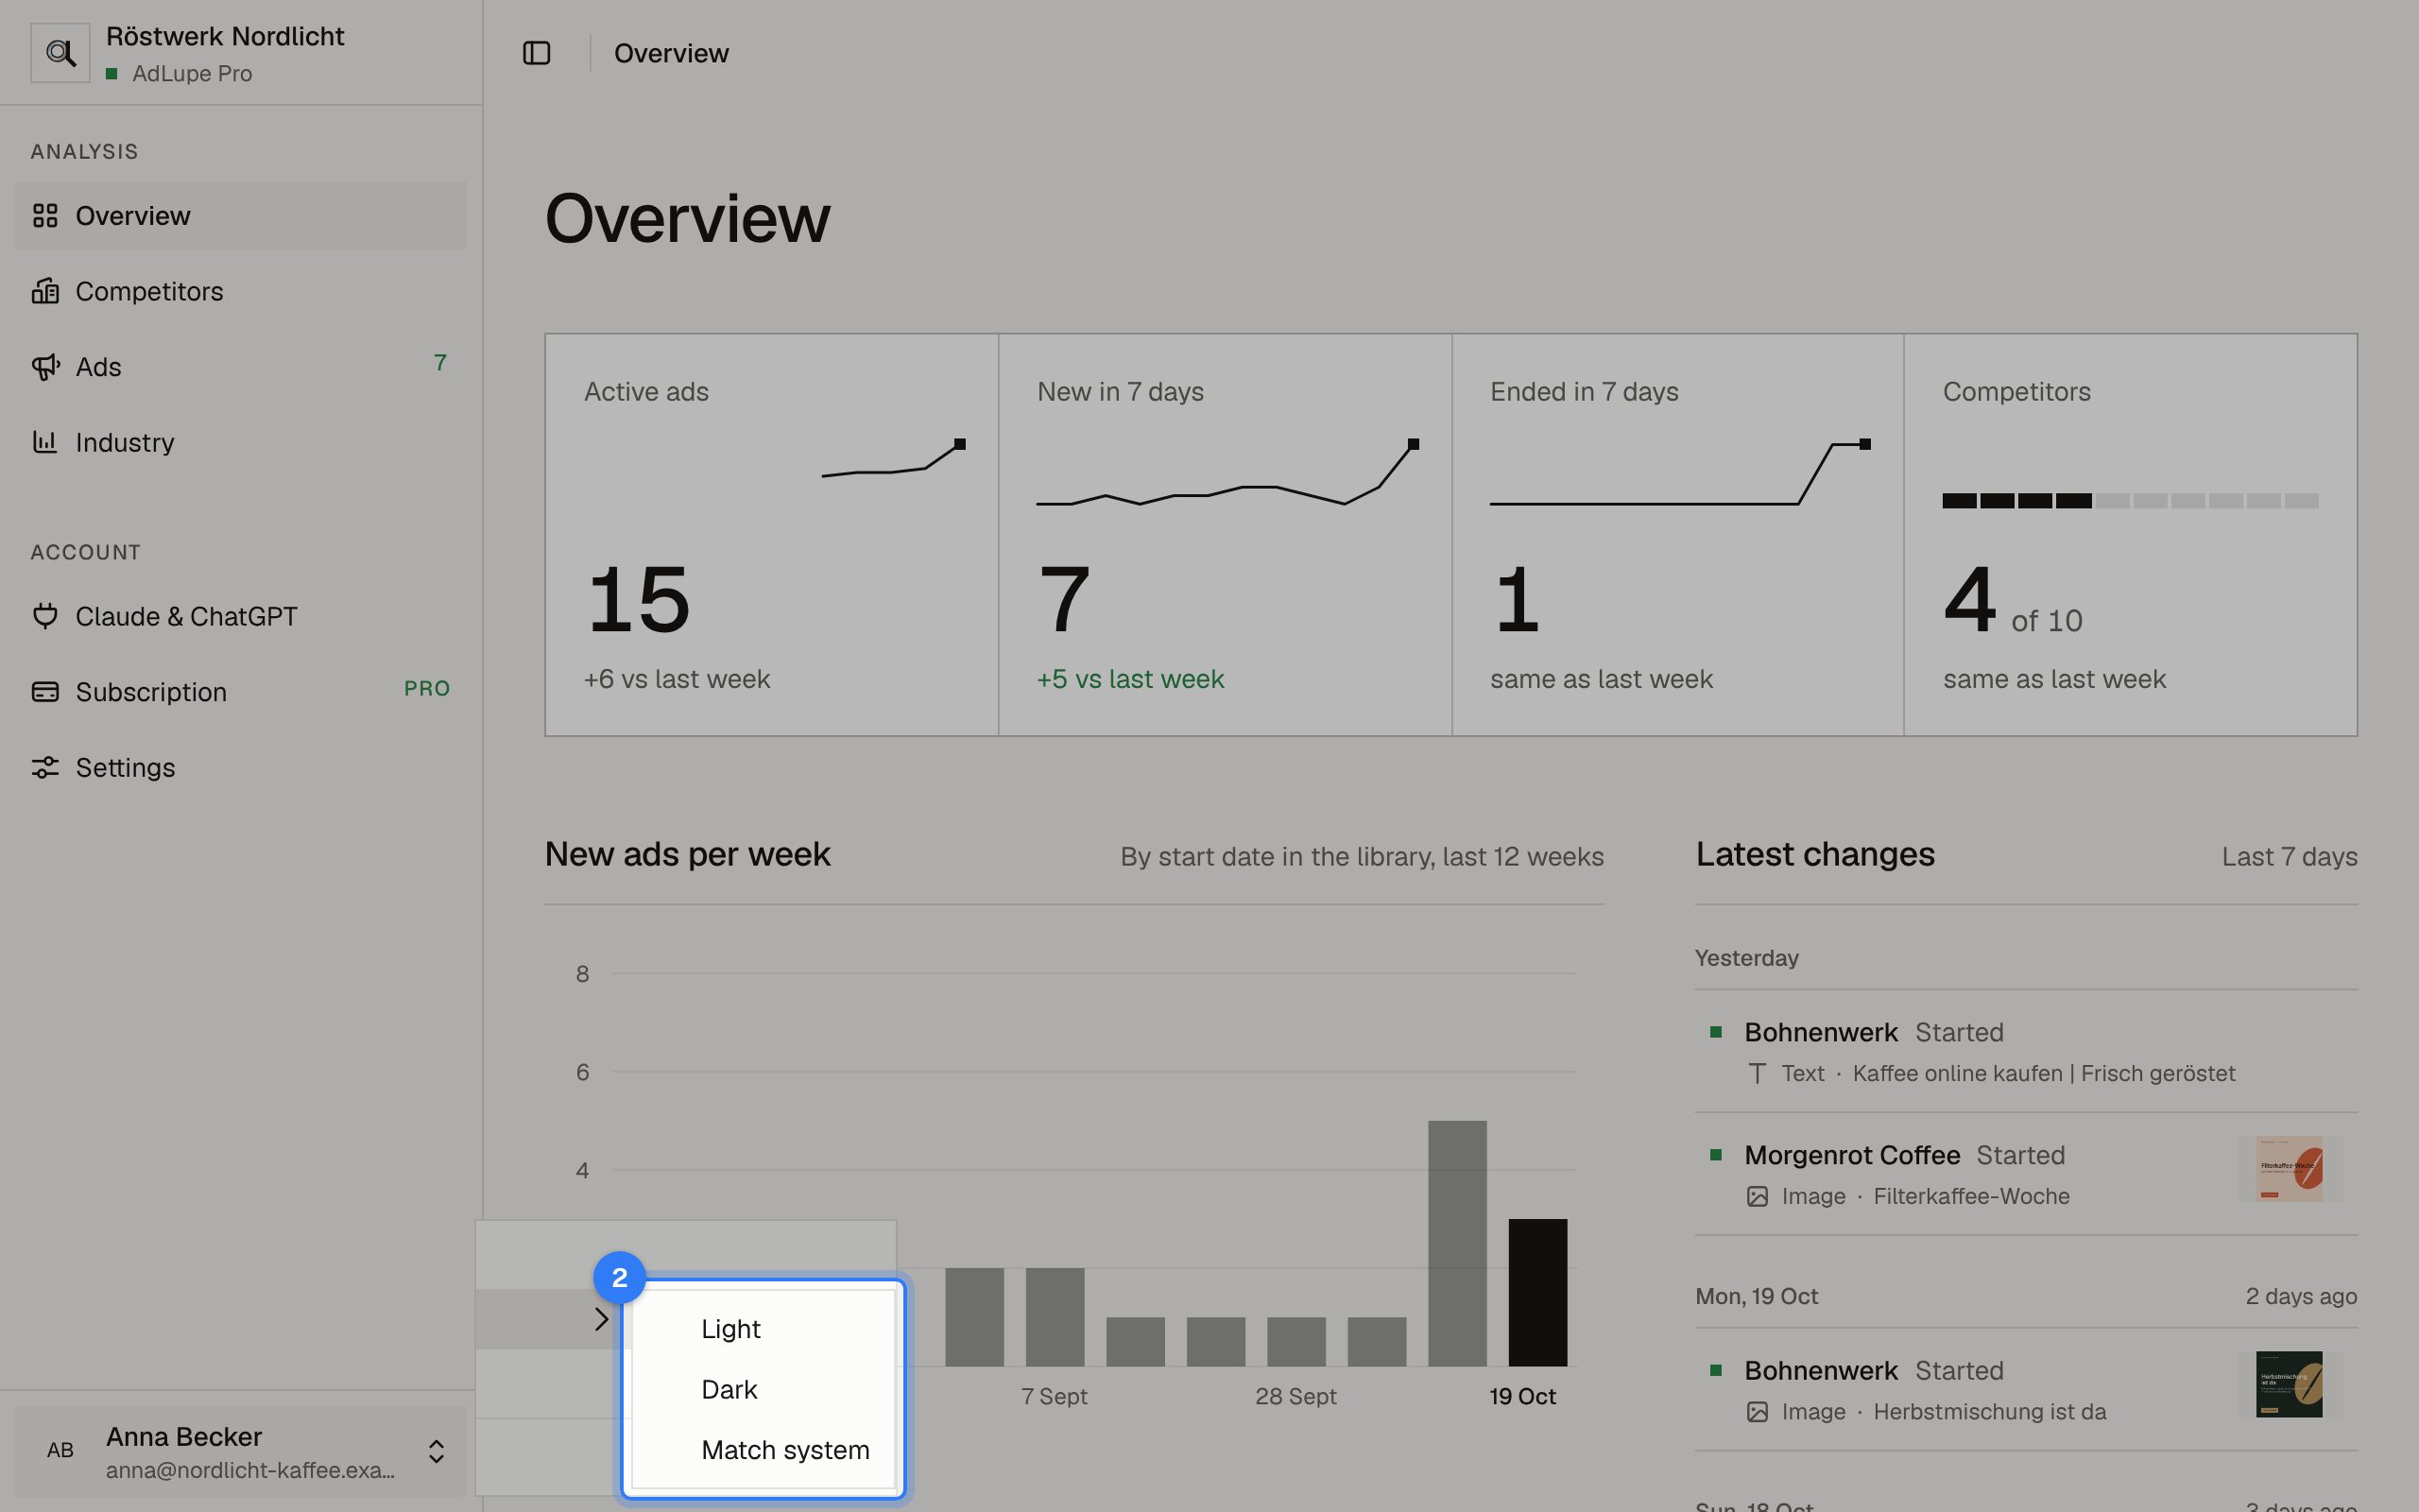Click Overview breadcrumb in top bar
The height and width of the screenshot is (1512, 2419).
tap(671, 53)
